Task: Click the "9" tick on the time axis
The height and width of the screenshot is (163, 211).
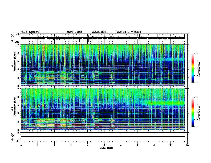Action: tap(171, 145)
